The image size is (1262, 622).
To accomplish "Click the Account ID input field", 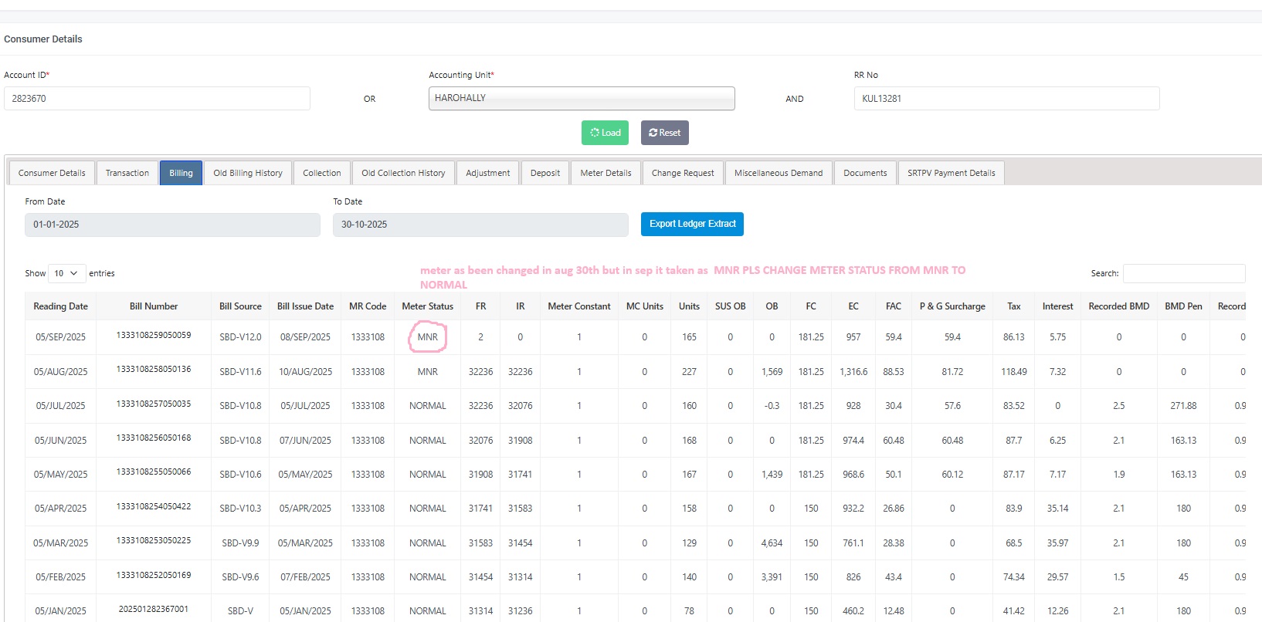I will 157,99.
